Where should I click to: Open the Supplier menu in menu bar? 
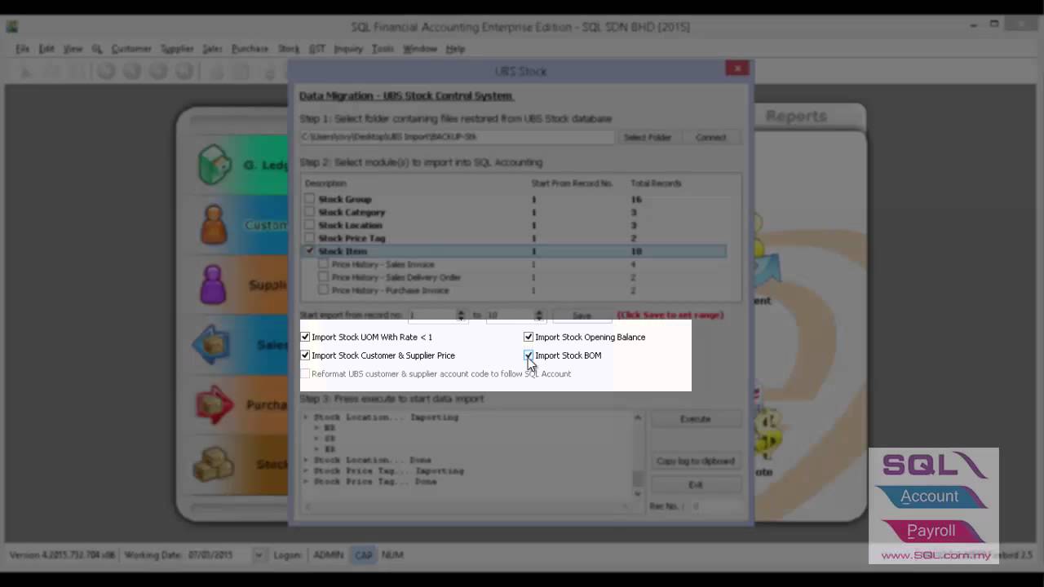point(177,49)
